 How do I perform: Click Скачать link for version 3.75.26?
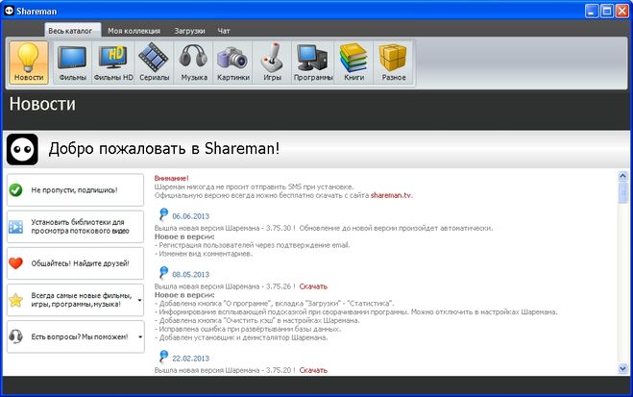click(313, 286)
